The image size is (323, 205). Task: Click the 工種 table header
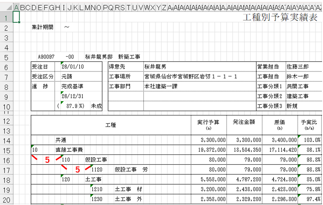pyautogui.click(x=110, y=125)
